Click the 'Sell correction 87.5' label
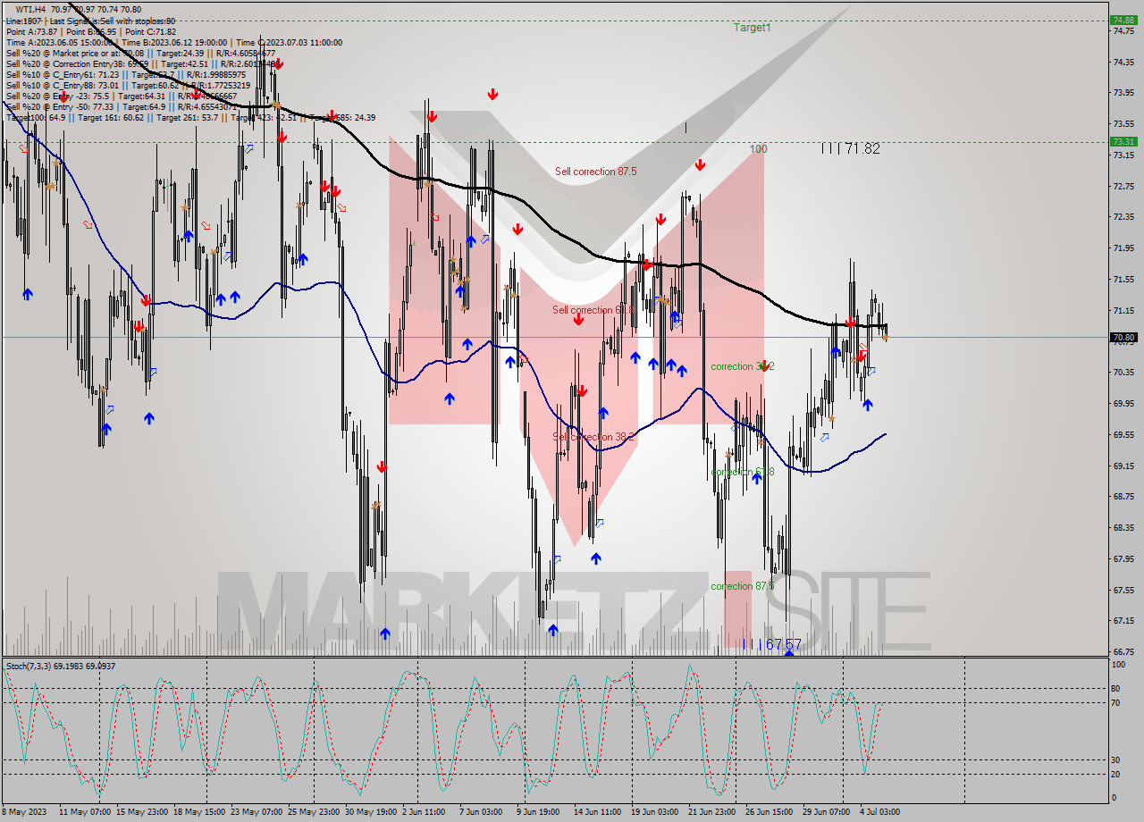This screenshot has width=1144, height=822. coord(595,172)
